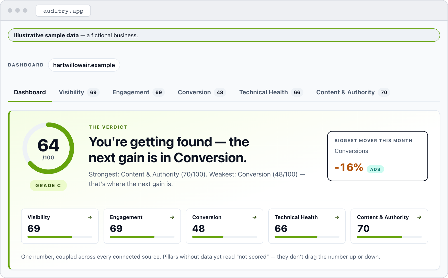Viewport: 448px width, 278px height.
Task: Click the score 70 on Content & Authority card
Action: [363, 229]
